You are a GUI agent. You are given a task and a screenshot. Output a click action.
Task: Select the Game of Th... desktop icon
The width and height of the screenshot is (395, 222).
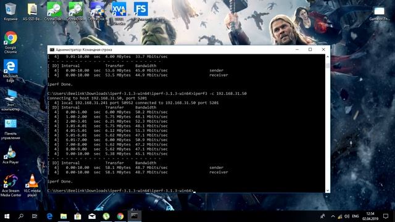380,13
